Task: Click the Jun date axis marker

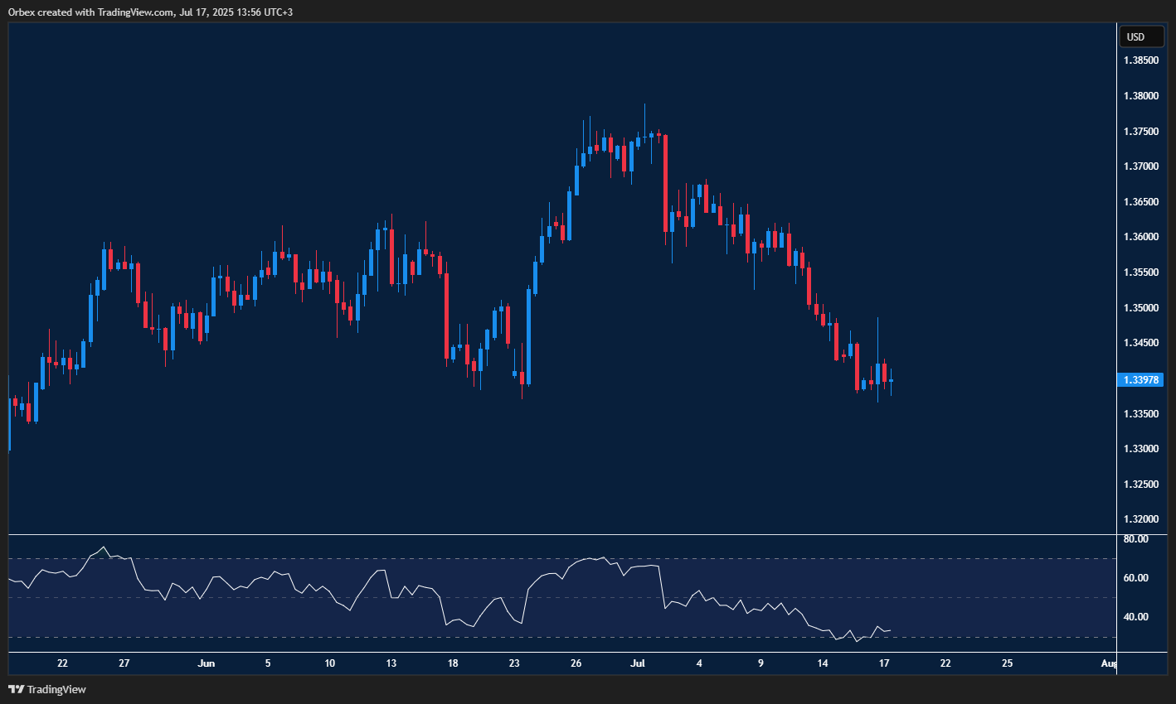Action: pyautogui.click(x=207, y=663)
